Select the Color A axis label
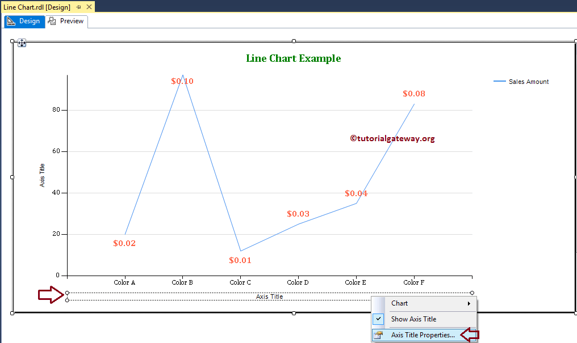 click(x=124, y=282)
